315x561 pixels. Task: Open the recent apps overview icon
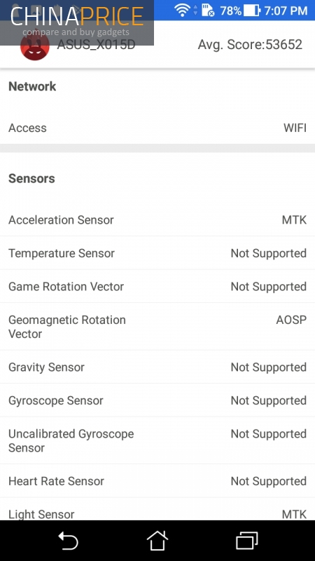tap(247, 540)
